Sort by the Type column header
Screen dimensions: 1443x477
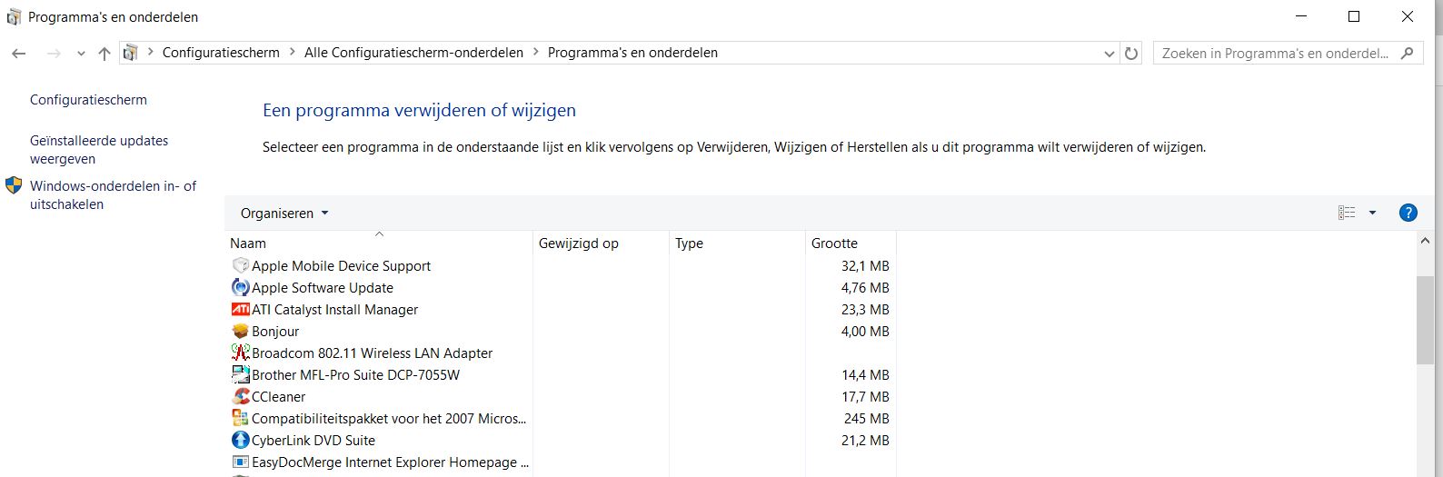point(737,243)
